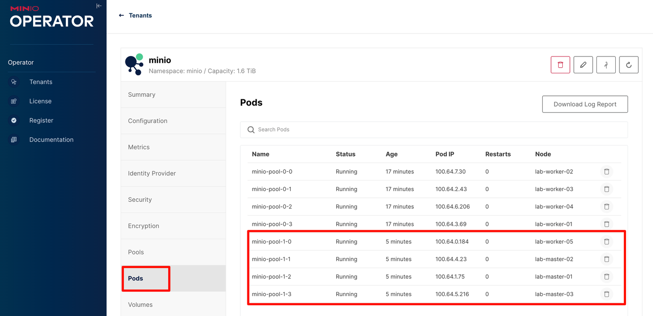Image resolution: width=653 pixels, height=316 pixels.
Task: Click node lab-master-01
Action: coord(554,277)
